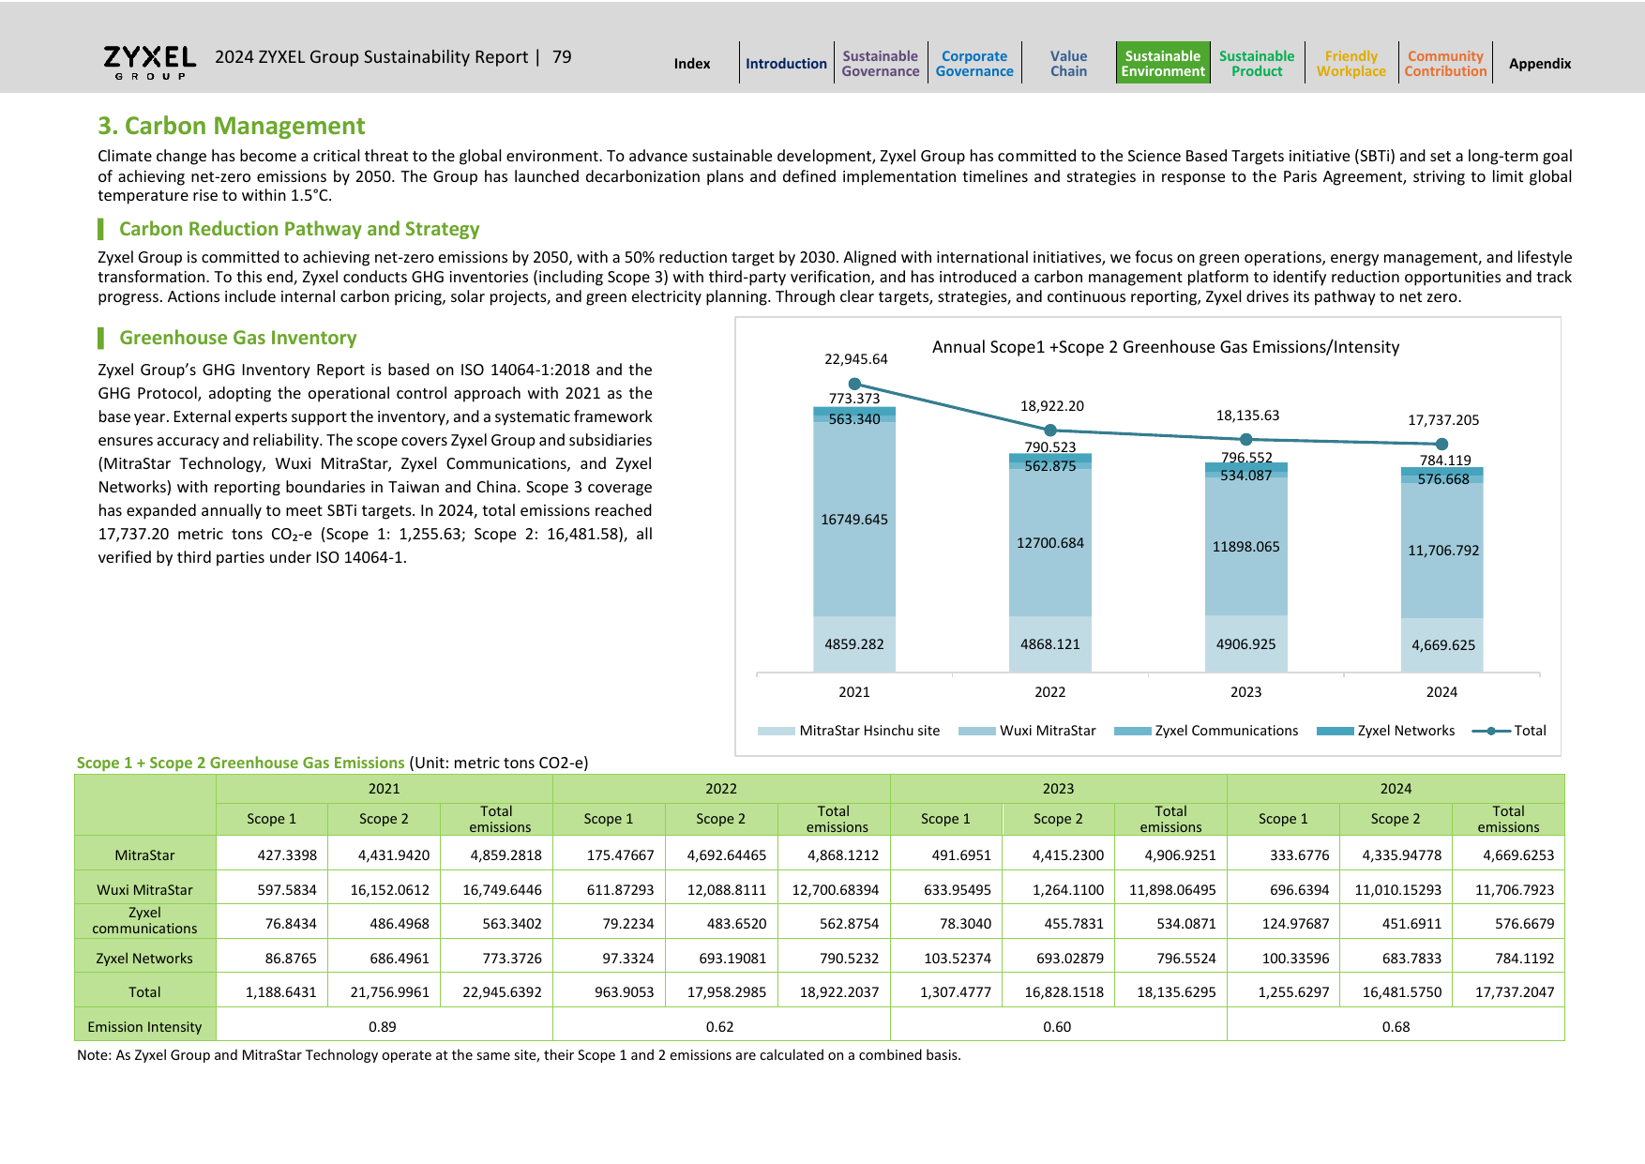Select the highlighted Sustainable Environment tab
Image resolution: width=1645 pixels, height=1164 pixels.
(1163, 63)
